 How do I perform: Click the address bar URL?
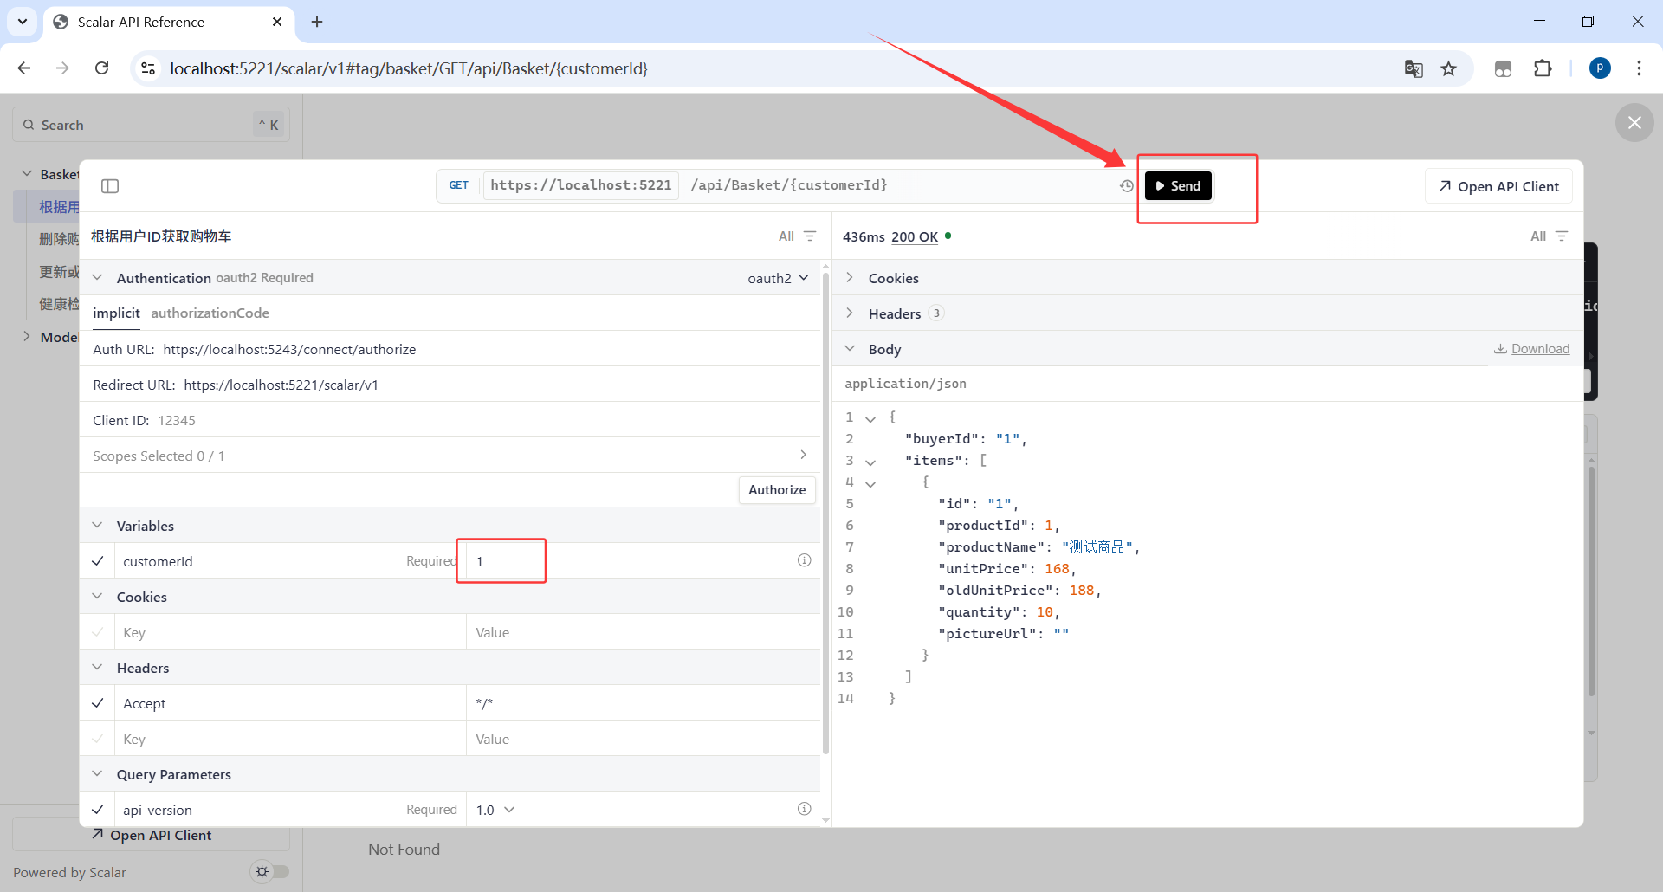tap(409, 68)
